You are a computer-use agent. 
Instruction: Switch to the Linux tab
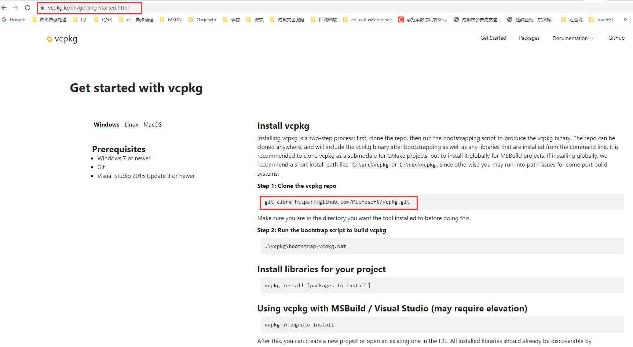131,125
